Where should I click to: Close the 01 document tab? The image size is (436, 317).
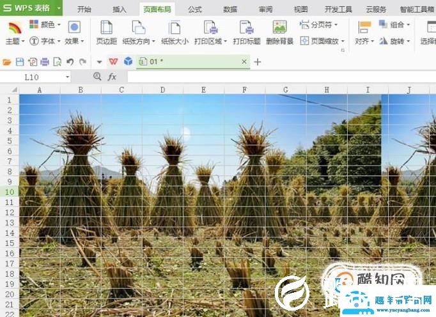point(244,62)
